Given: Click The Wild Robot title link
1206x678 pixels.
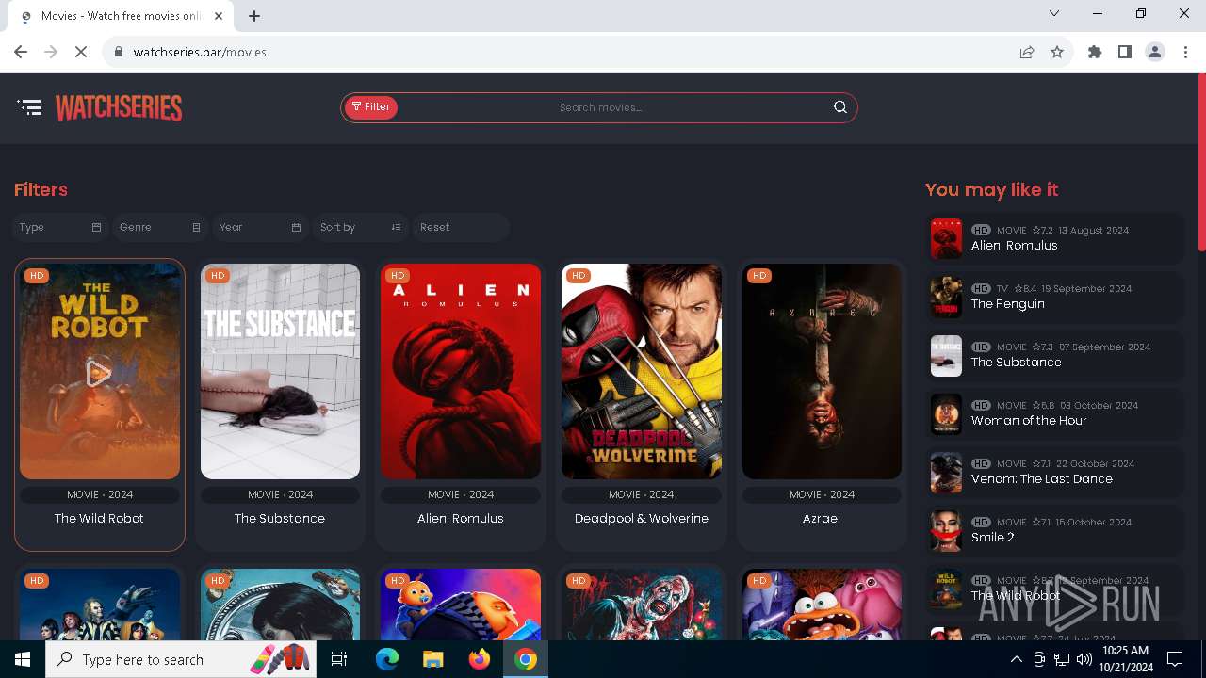Looking at the screenshot, I should click(x=99, y=518).
